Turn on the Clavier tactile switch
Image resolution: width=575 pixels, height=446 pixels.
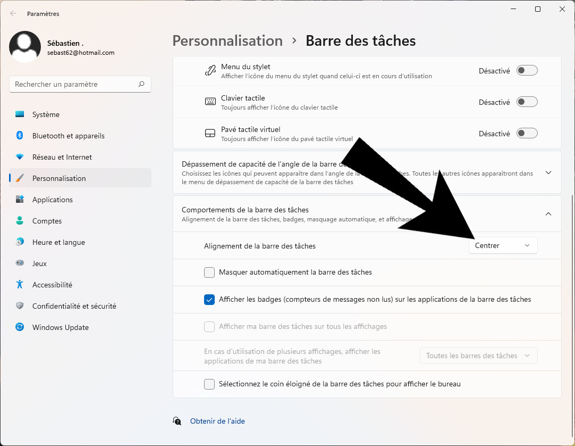tap(527, 102)
